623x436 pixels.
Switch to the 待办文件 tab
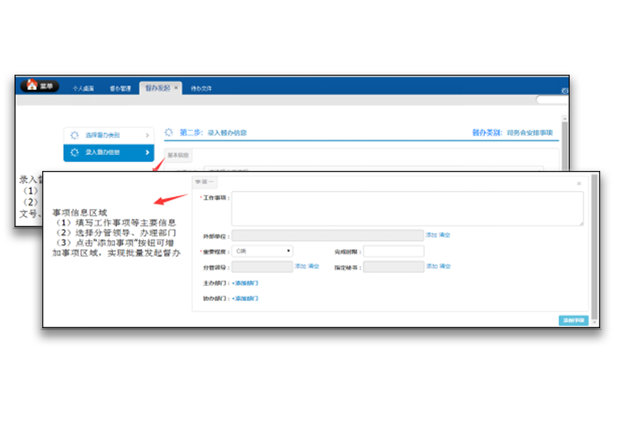201,89
